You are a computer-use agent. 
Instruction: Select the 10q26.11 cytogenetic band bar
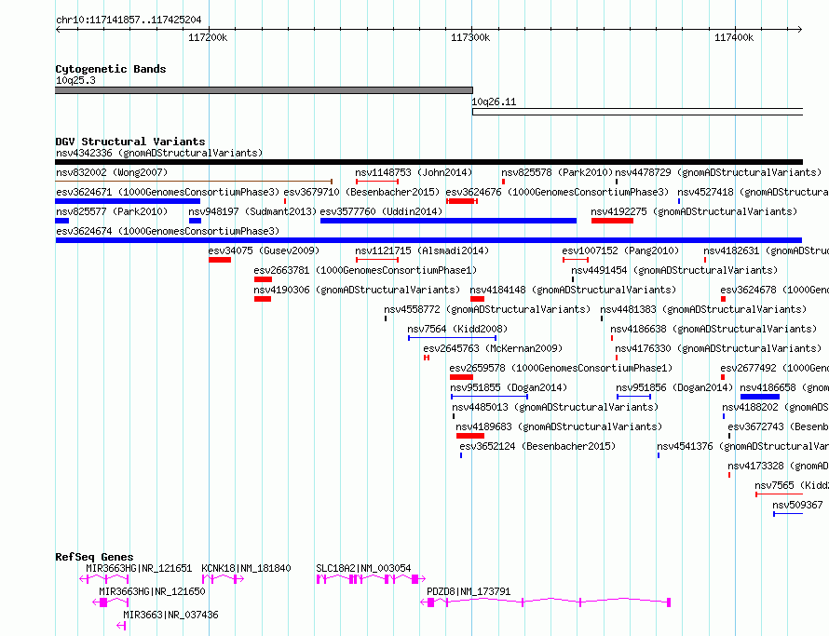(637, 112)
